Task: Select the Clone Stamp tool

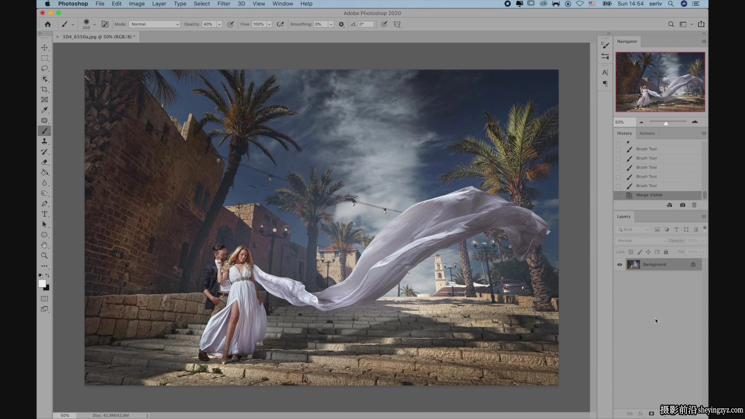Action: [45, 141]
